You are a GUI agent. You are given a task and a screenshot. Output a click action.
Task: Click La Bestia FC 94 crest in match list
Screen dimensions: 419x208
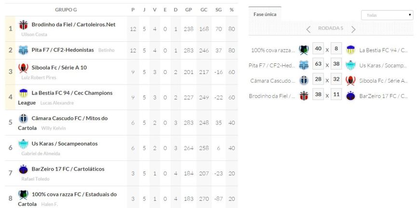[x=351, y=49]
